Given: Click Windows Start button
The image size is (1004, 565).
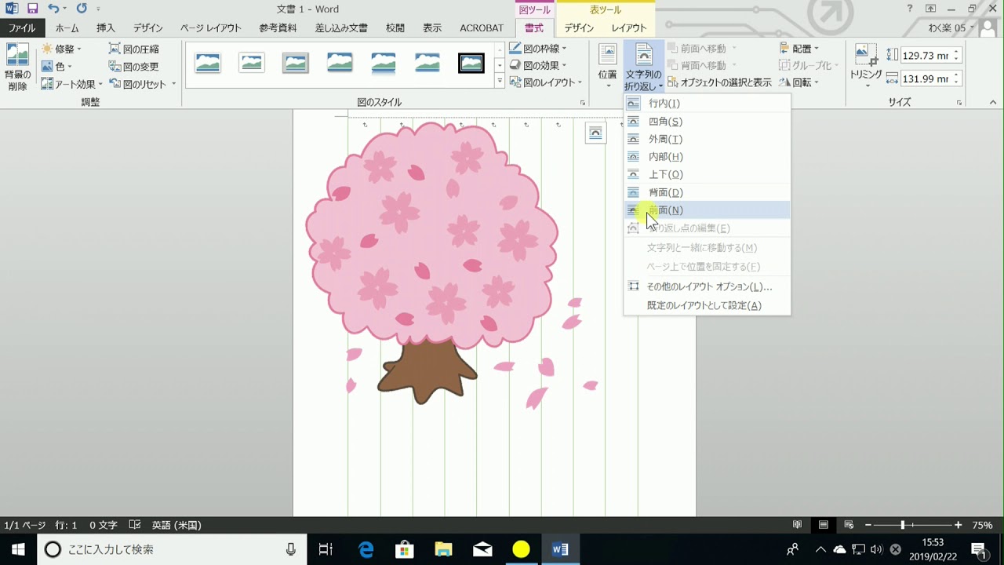Looking at the screenshot, I should 18,549.
